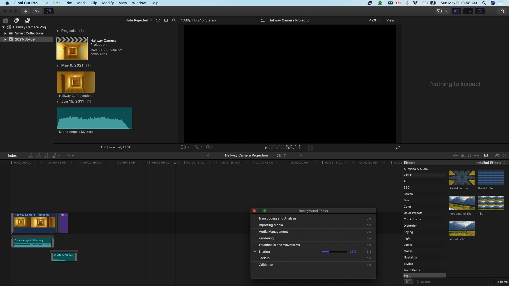This screenshot has height=286, width=509.
Task: Open the Keyword Editor key icon
Action: pyautogui.click(x=37, y=11)
